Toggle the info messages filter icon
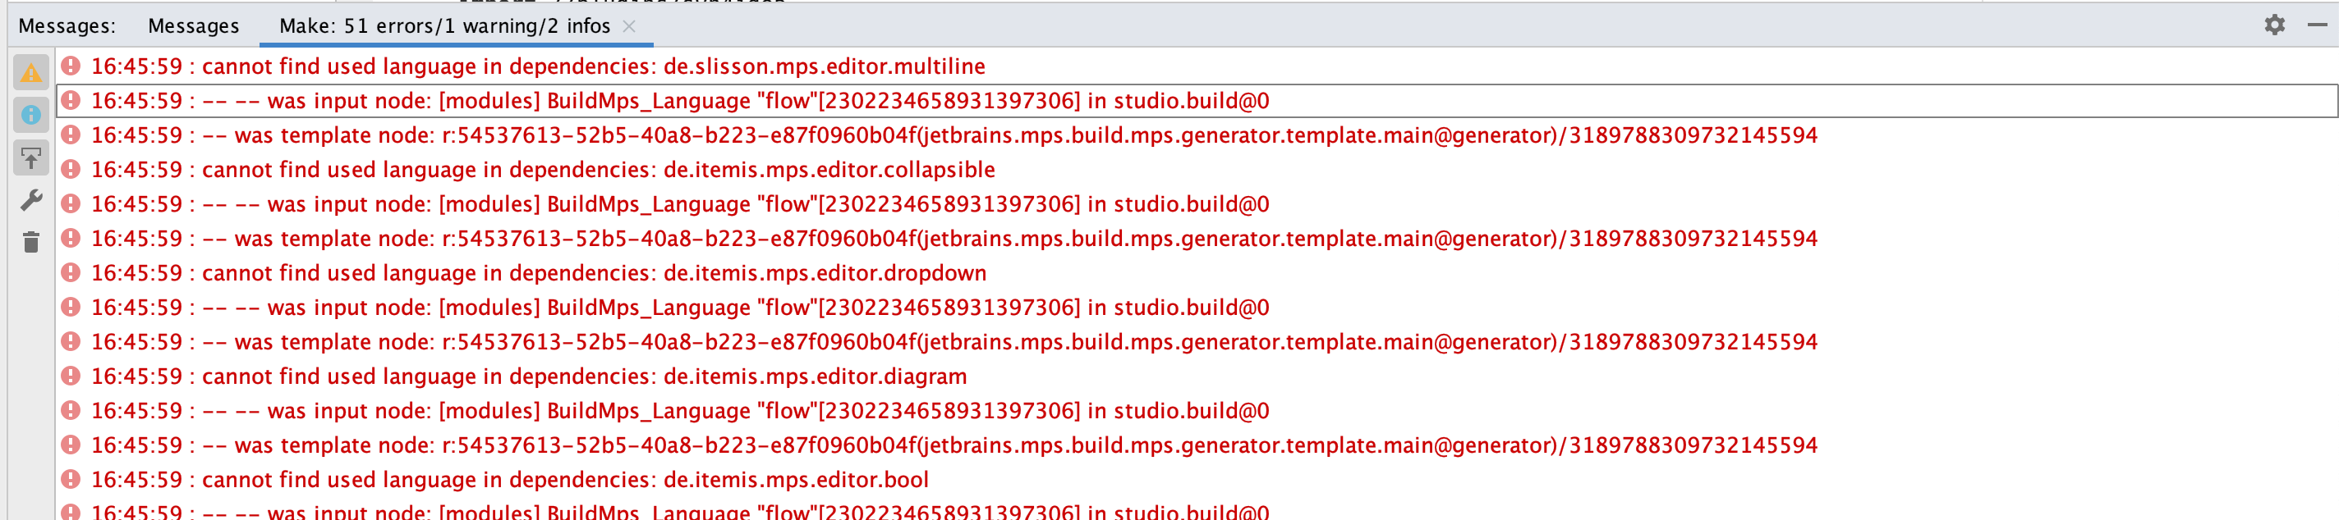This screenshot has width=2339, height=520. (x=31, y=116)
